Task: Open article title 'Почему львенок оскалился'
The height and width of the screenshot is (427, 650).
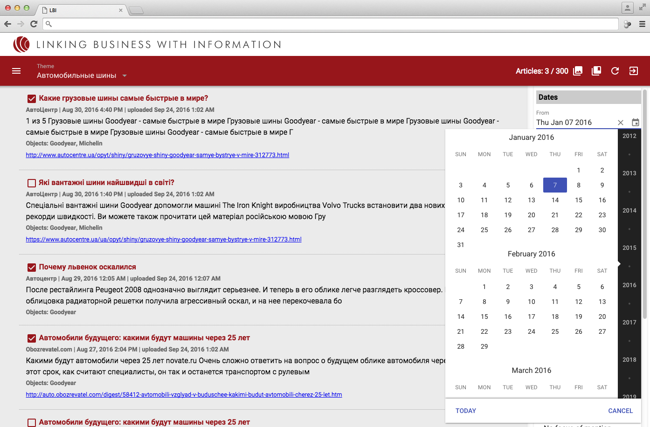Action: [88, 267]
